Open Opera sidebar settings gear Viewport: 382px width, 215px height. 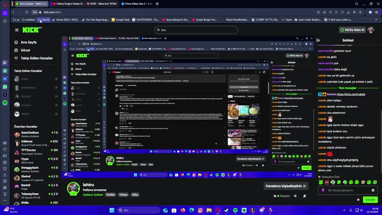(5, 188)
